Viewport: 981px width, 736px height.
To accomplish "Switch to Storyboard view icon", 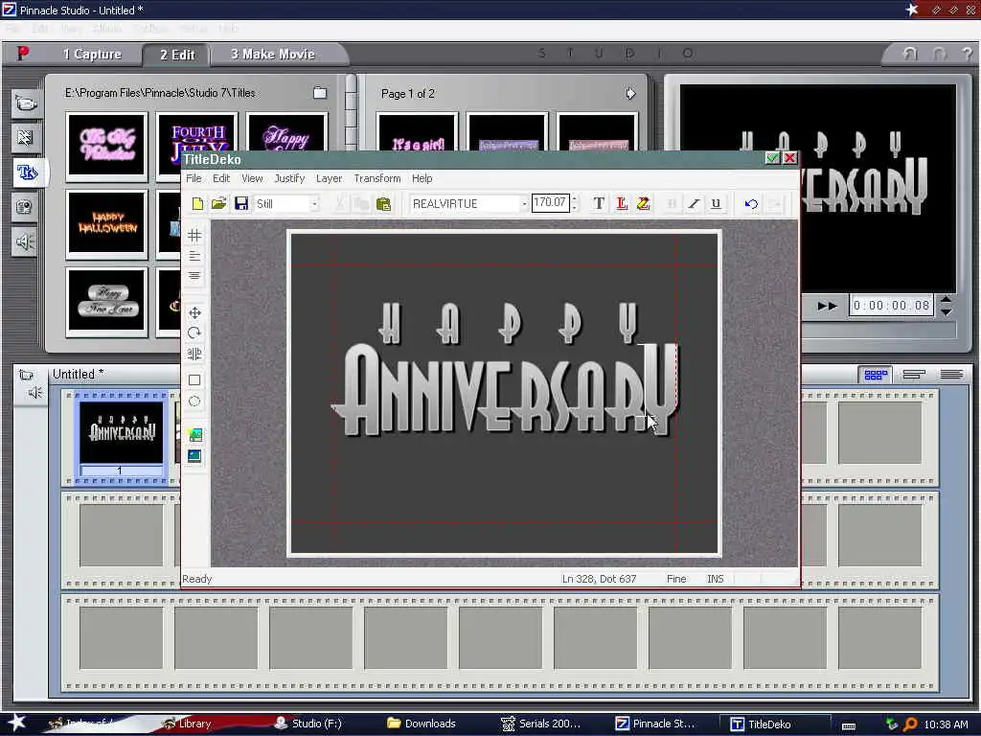I will [x=876, y=375].
